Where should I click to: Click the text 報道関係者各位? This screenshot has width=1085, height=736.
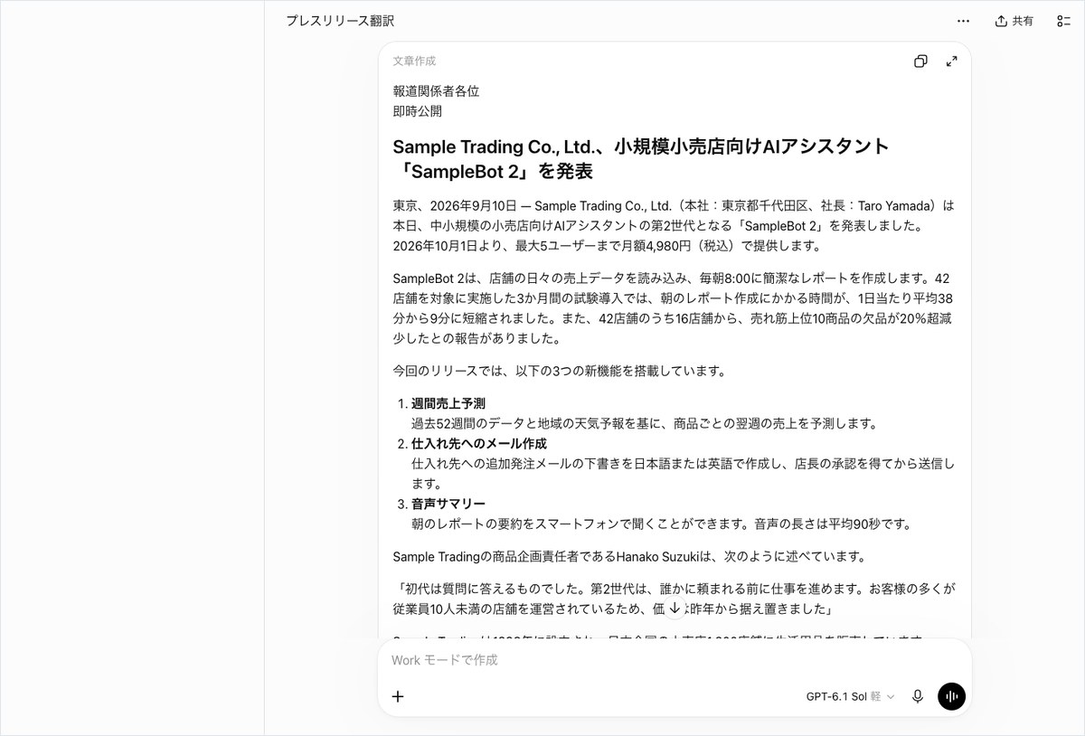click(x=436, y=91)
